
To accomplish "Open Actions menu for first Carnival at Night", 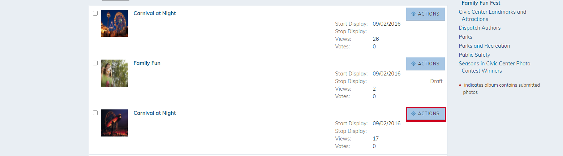I will coord(425,14).
